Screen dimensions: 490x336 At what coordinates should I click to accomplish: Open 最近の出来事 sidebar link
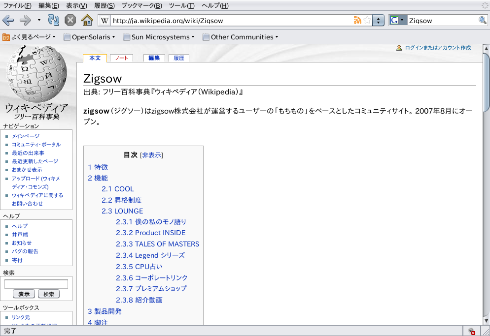pos(28,153)
